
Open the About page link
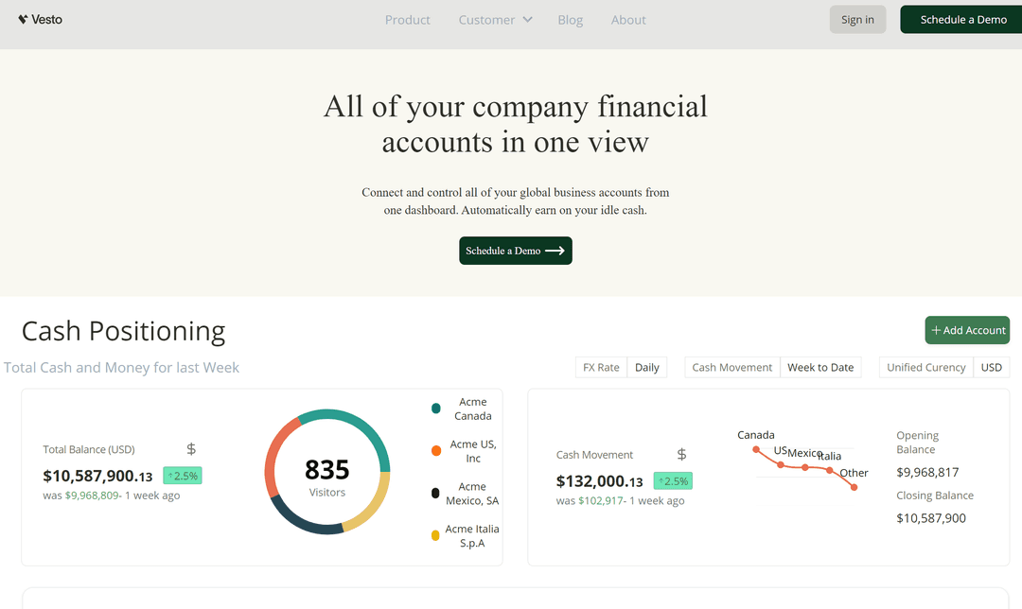[628, 20]
